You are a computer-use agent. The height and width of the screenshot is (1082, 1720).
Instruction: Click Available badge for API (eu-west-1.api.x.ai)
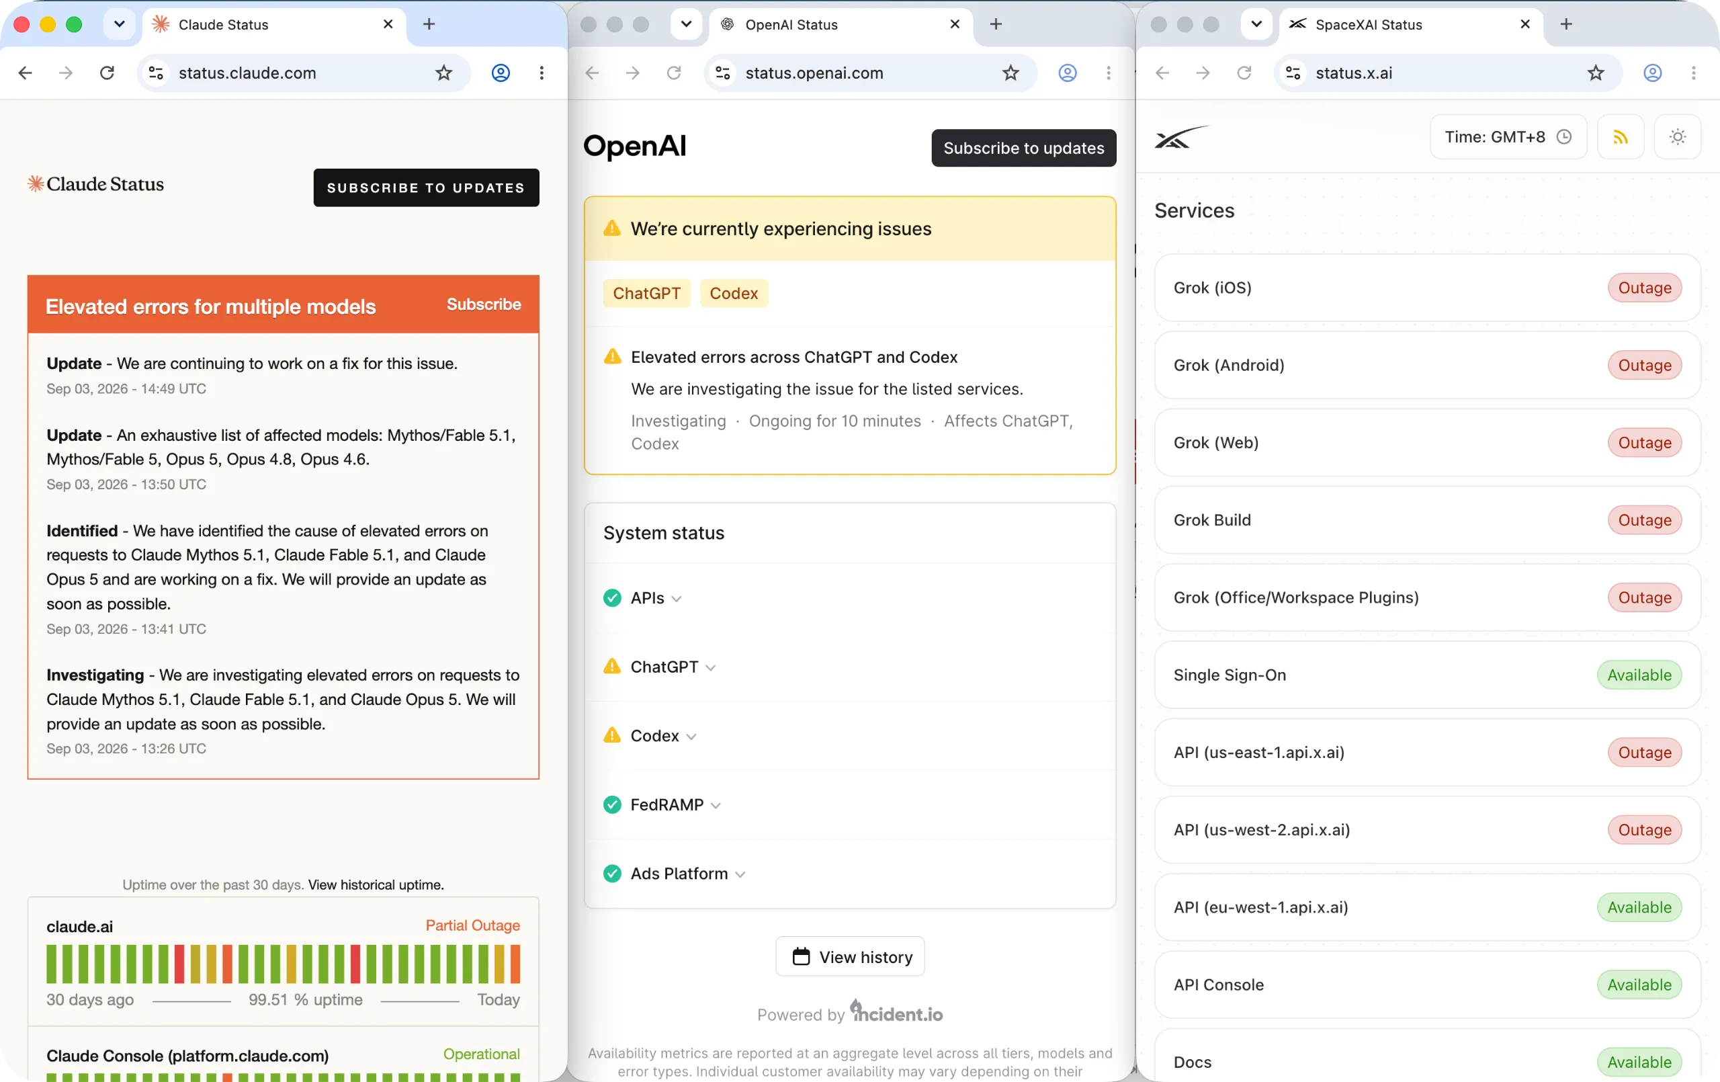click(1639, 907)
